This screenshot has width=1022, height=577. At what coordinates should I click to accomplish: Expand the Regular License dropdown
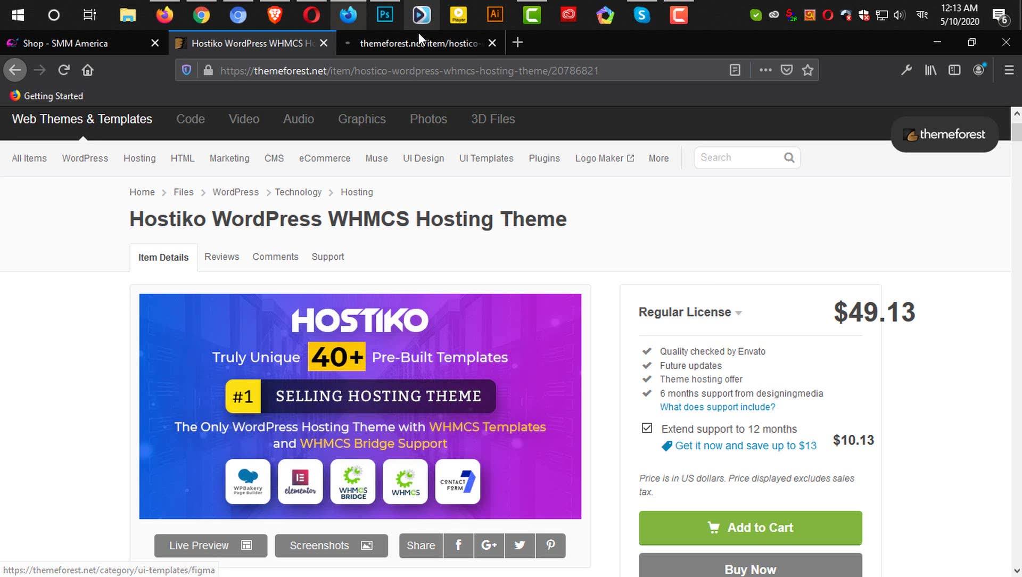pos(690,312)
